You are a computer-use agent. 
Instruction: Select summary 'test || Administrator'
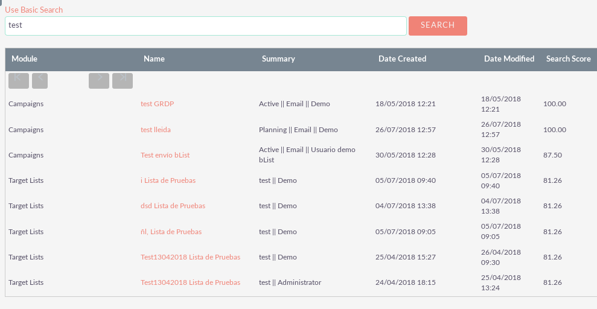point(290,282)
